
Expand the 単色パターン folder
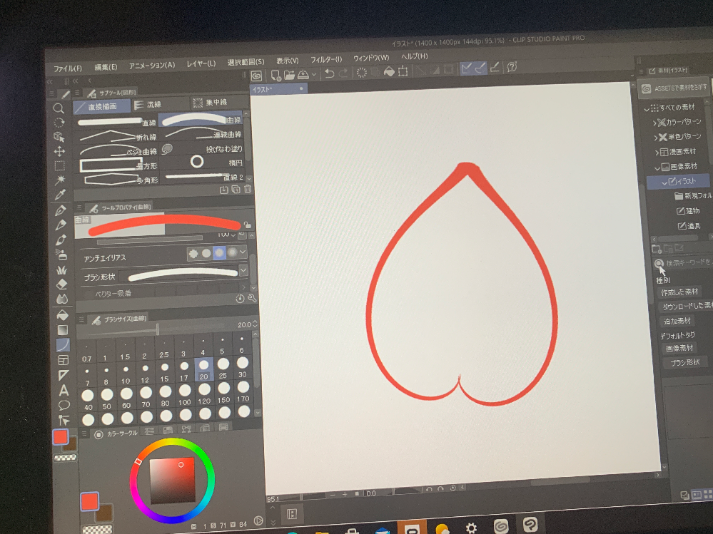656,138
